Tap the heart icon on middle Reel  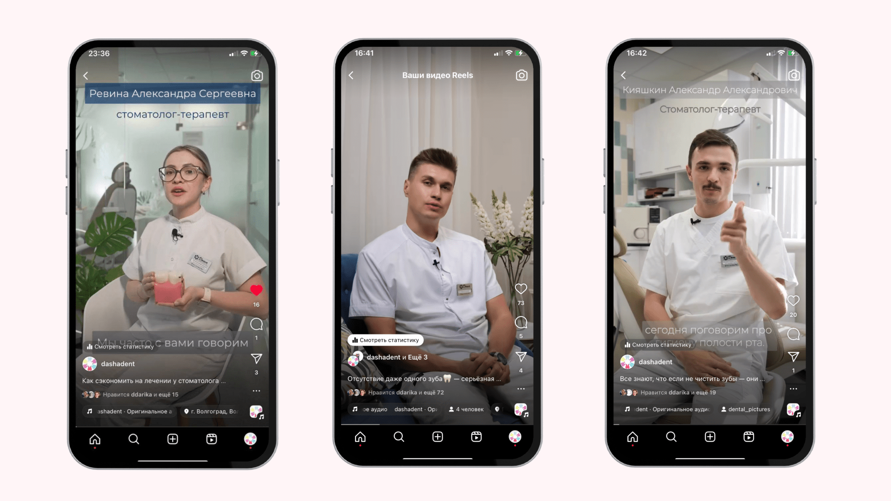pos(521,288)
